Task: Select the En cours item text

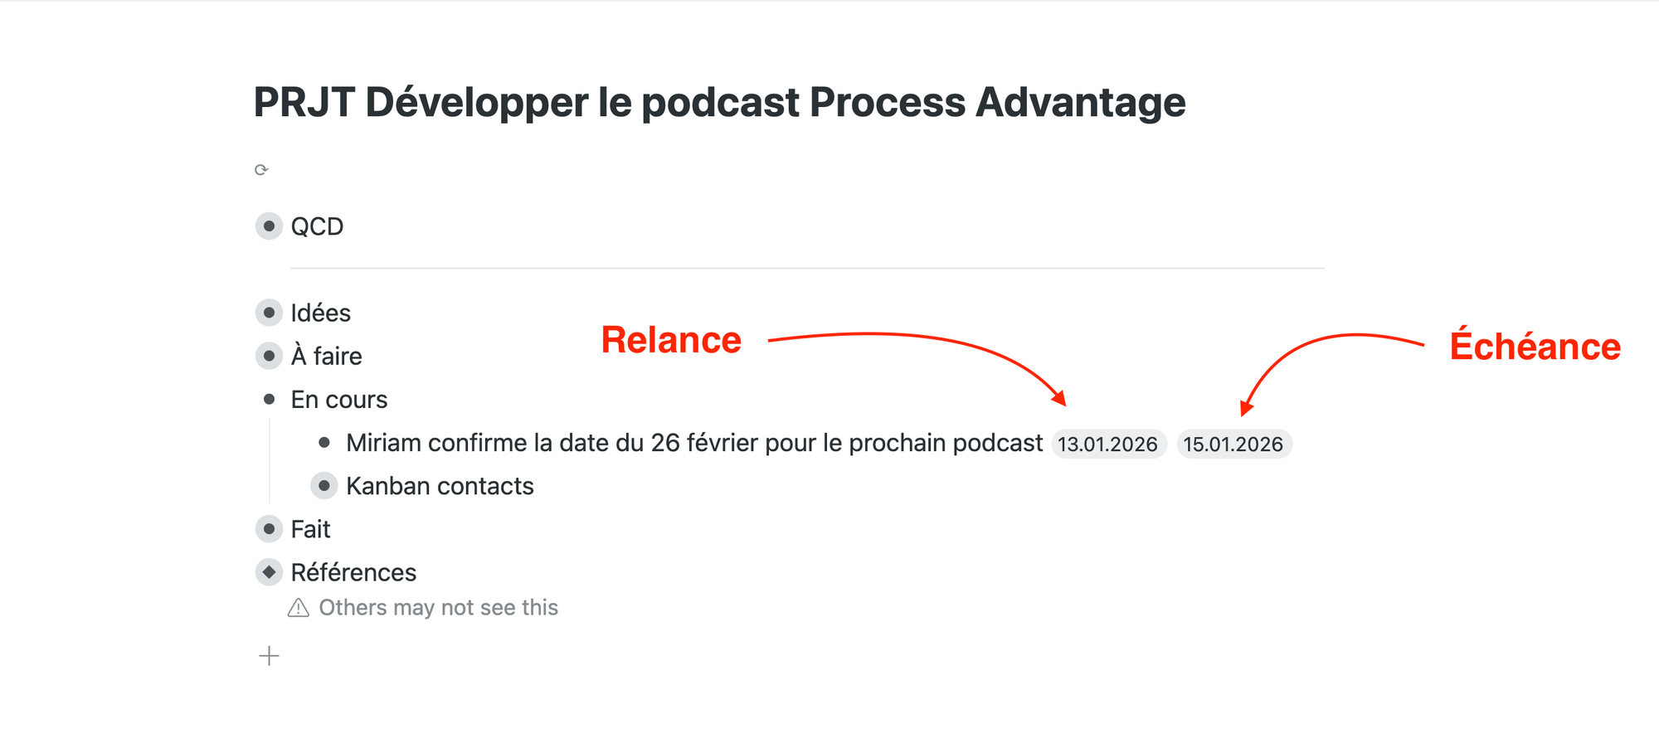Action: tap(338, 400)
